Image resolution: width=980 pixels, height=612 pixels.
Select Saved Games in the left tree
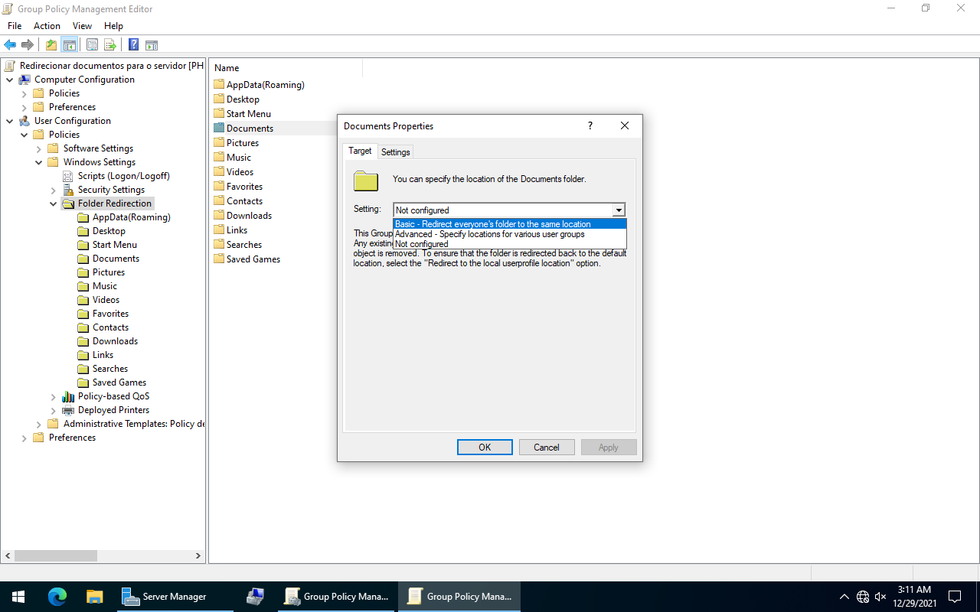pos(119,382)
